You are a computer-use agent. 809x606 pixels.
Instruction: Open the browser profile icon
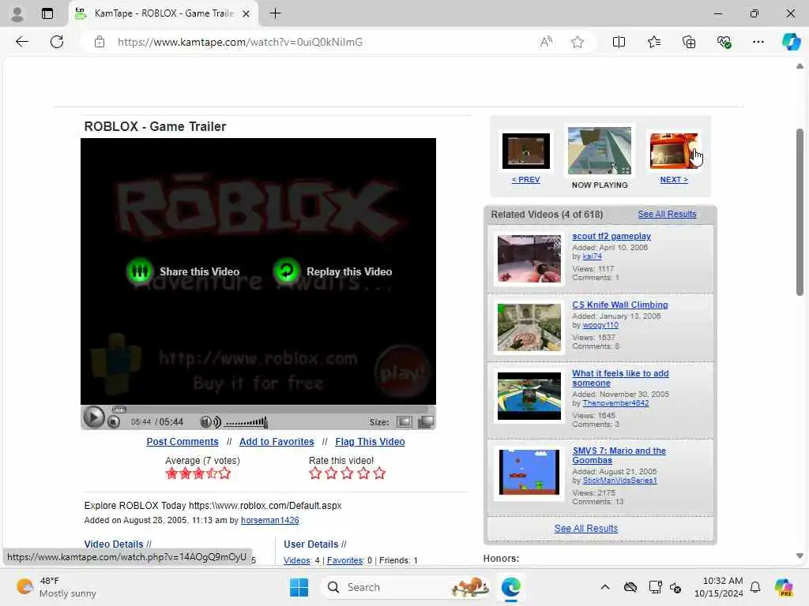tap(17, 13)
